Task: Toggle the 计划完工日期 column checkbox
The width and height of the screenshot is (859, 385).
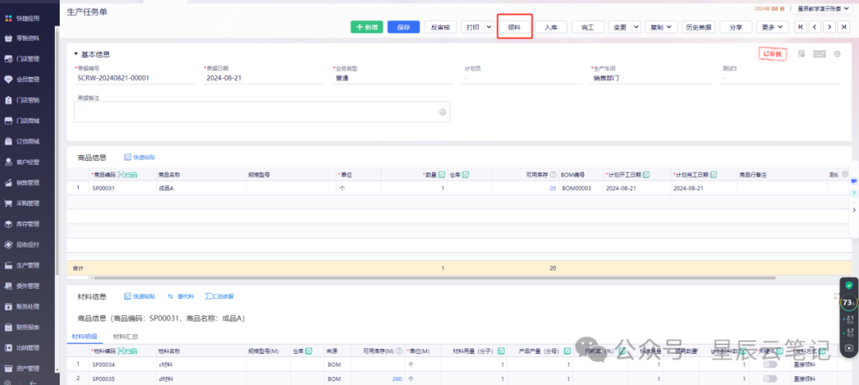Action: pos(713,175)
